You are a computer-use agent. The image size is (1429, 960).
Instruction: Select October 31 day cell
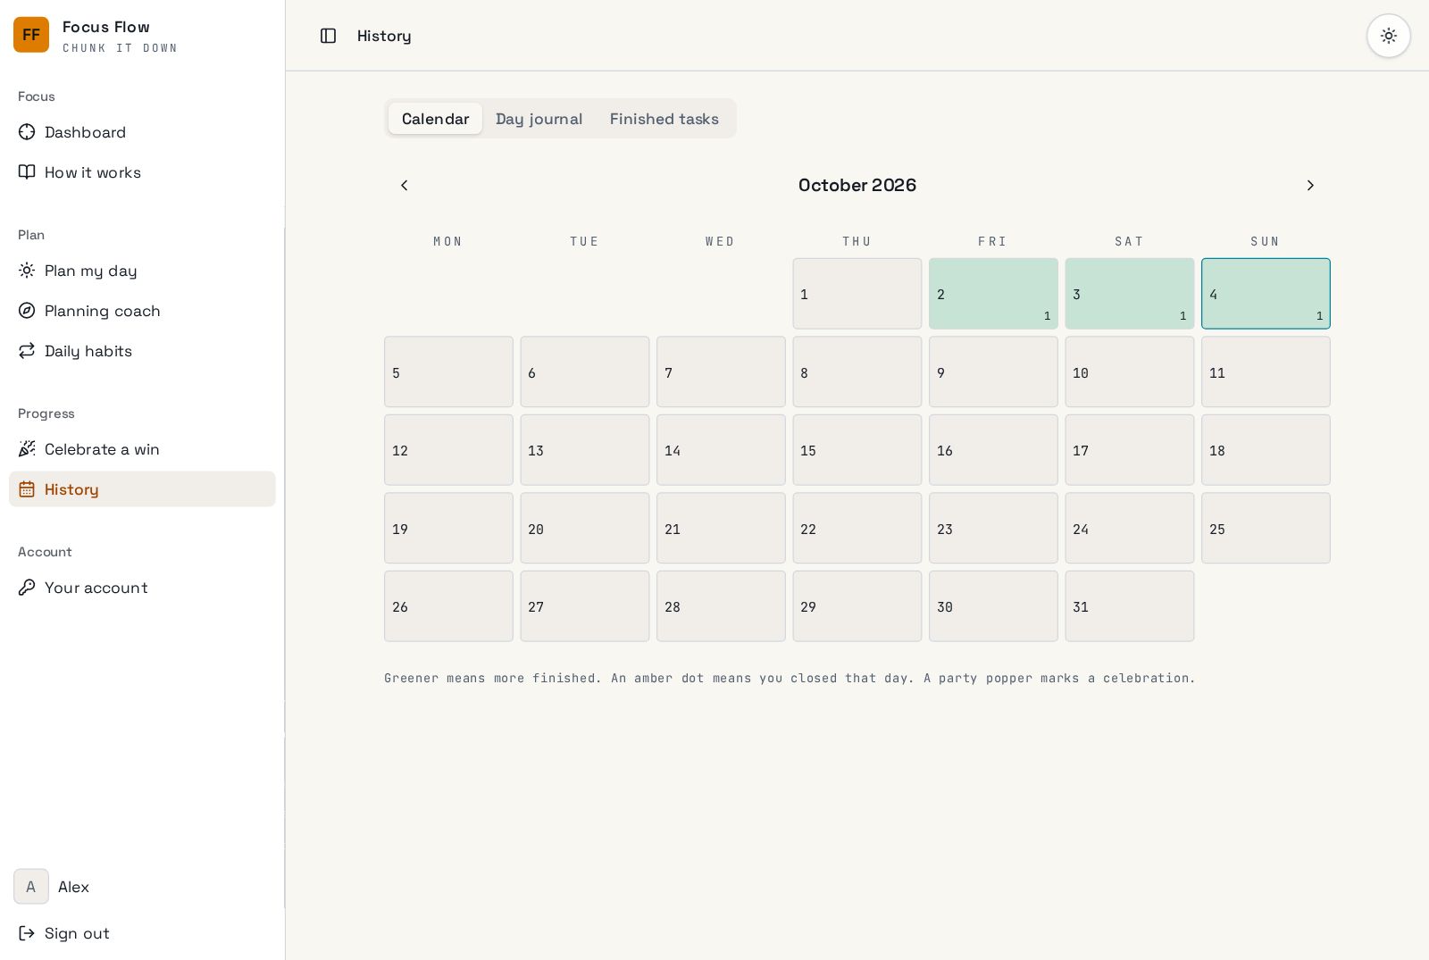pyautogui.click(x=1130, y=606)
